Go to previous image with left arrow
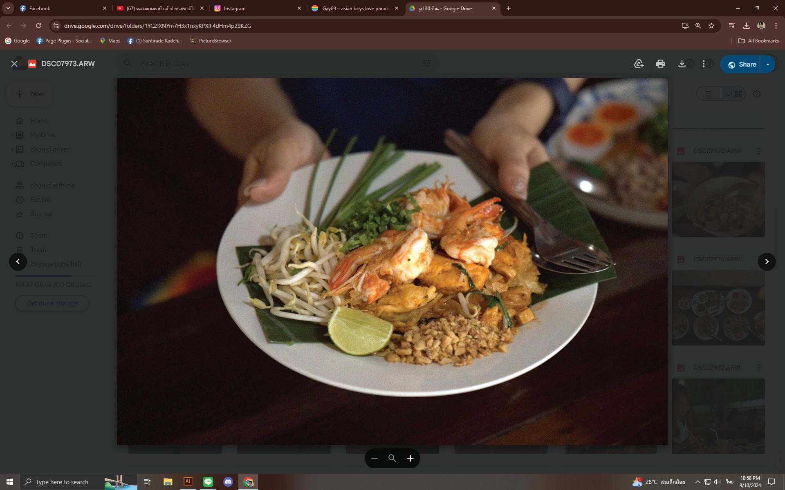Viewport: 785px width, 490px height. (x=18, y=262)
